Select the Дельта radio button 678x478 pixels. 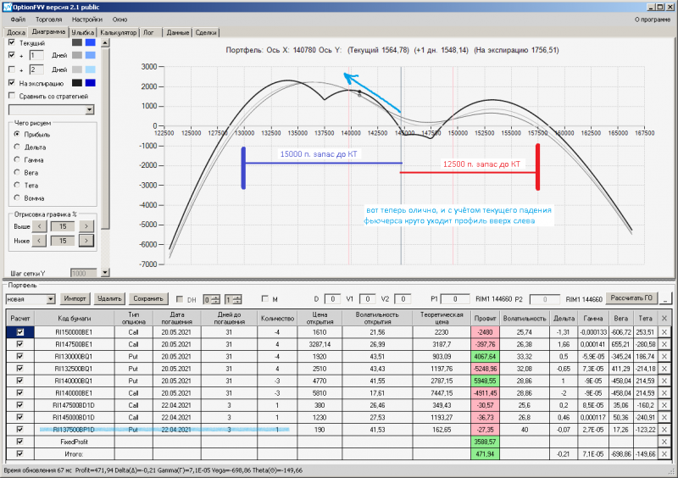click(x=17, y=147)
